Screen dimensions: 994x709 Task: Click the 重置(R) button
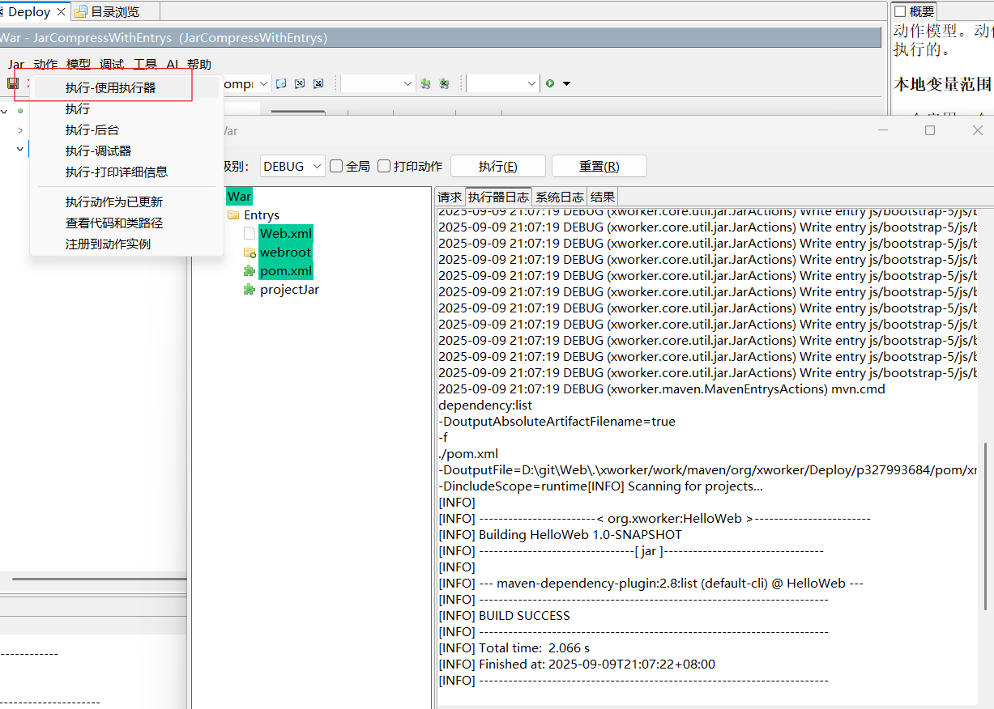pyautogui.click(x=599, y=166)
